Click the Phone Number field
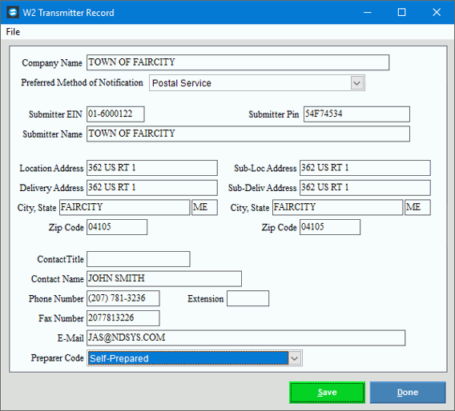 [x=123, y=298]
